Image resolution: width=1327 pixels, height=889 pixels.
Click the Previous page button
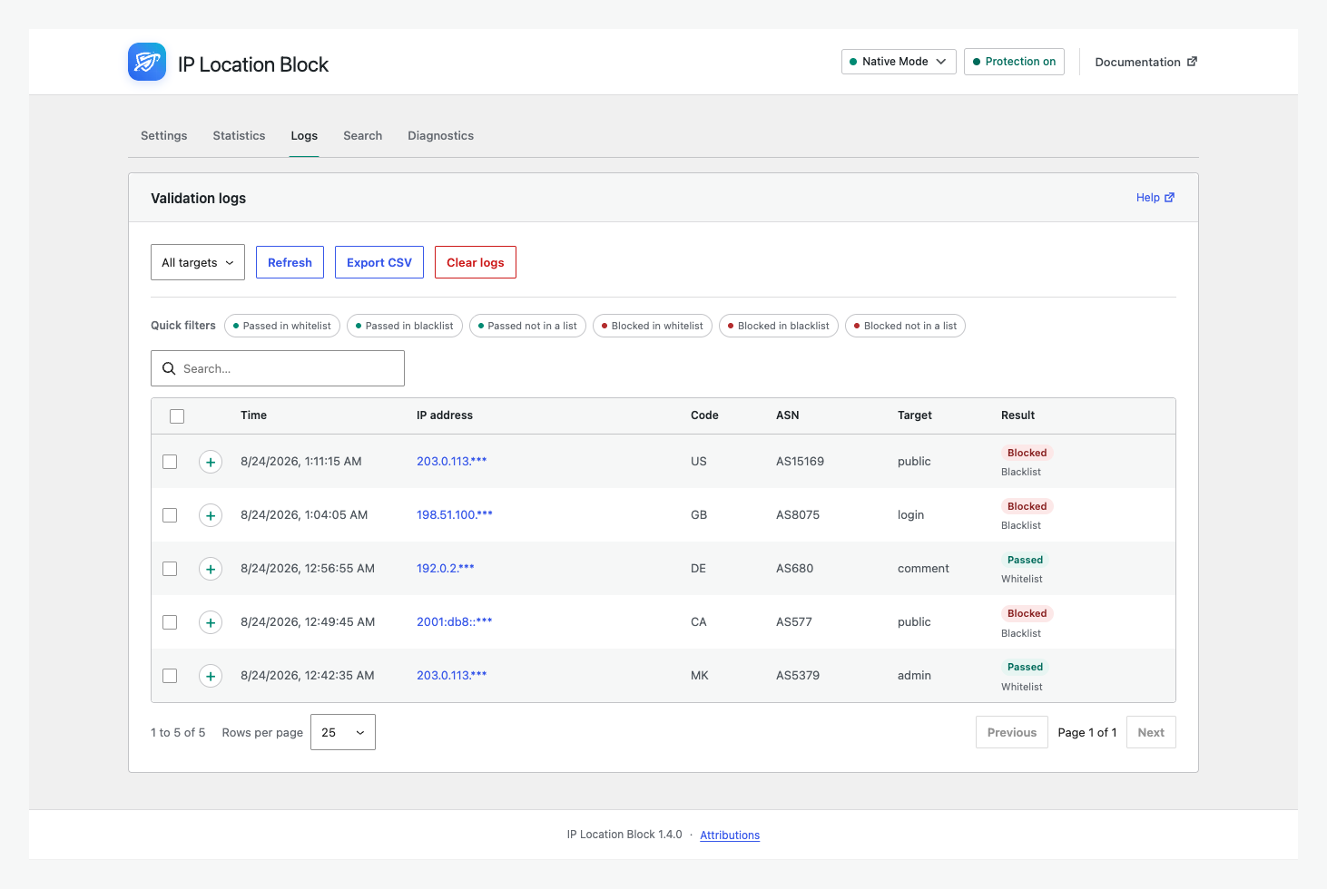pos(1012,732)
